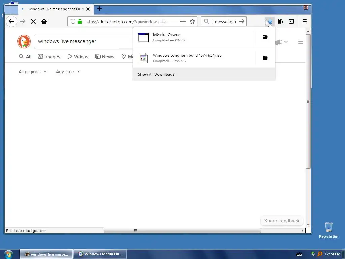
Task: Click the forward navigation arrow
Action: (x=23, y=21)
